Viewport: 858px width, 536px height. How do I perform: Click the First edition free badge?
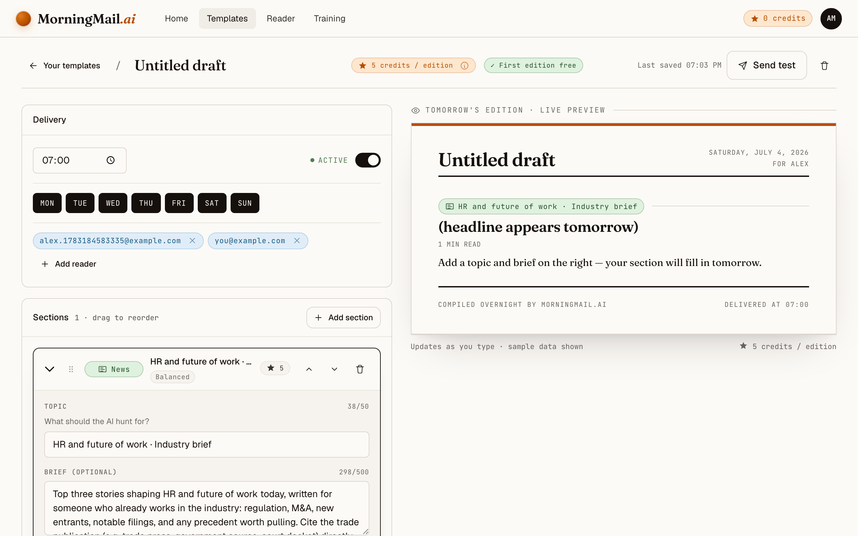pos(533,66)
